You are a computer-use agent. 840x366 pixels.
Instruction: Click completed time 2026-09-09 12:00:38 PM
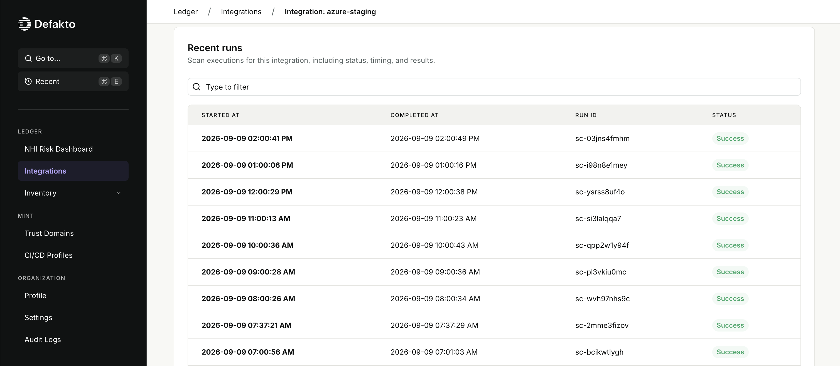click(x=434, y=192)
